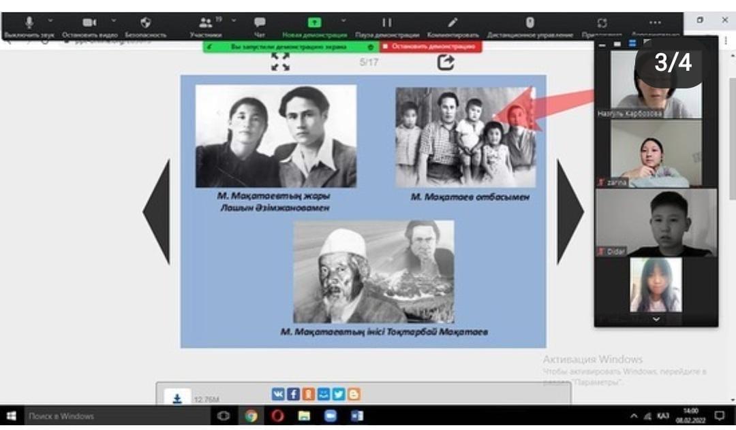Viewport: 736px width, 430px height.
Task: Stop video with the camera button
Action: (89, 22)
